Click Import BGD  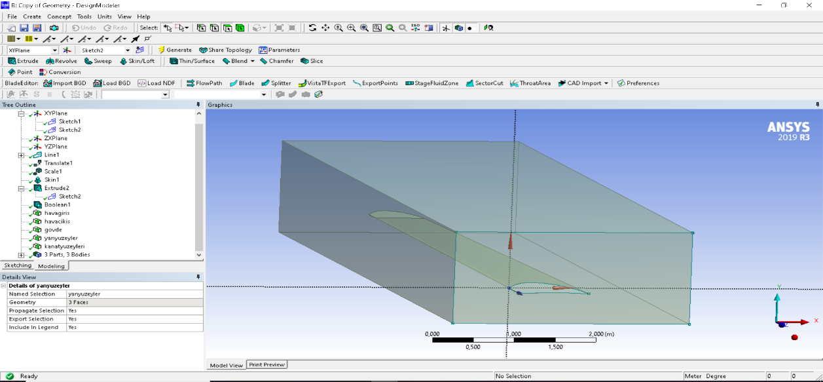[x=65, y=83]
